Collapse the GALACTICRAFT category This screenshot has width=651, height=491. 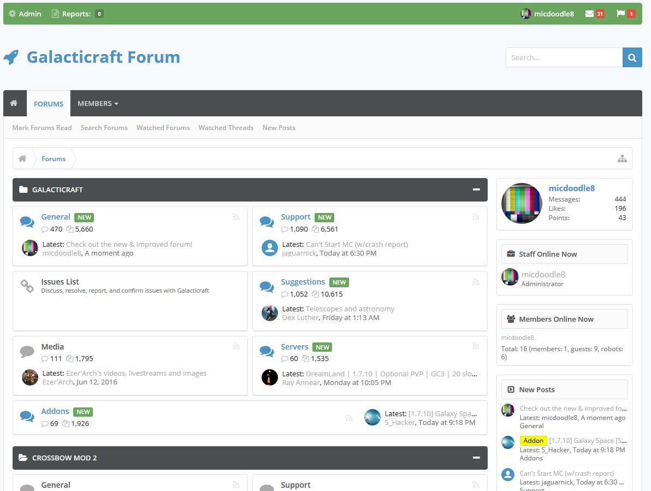(x=476, y=190)
